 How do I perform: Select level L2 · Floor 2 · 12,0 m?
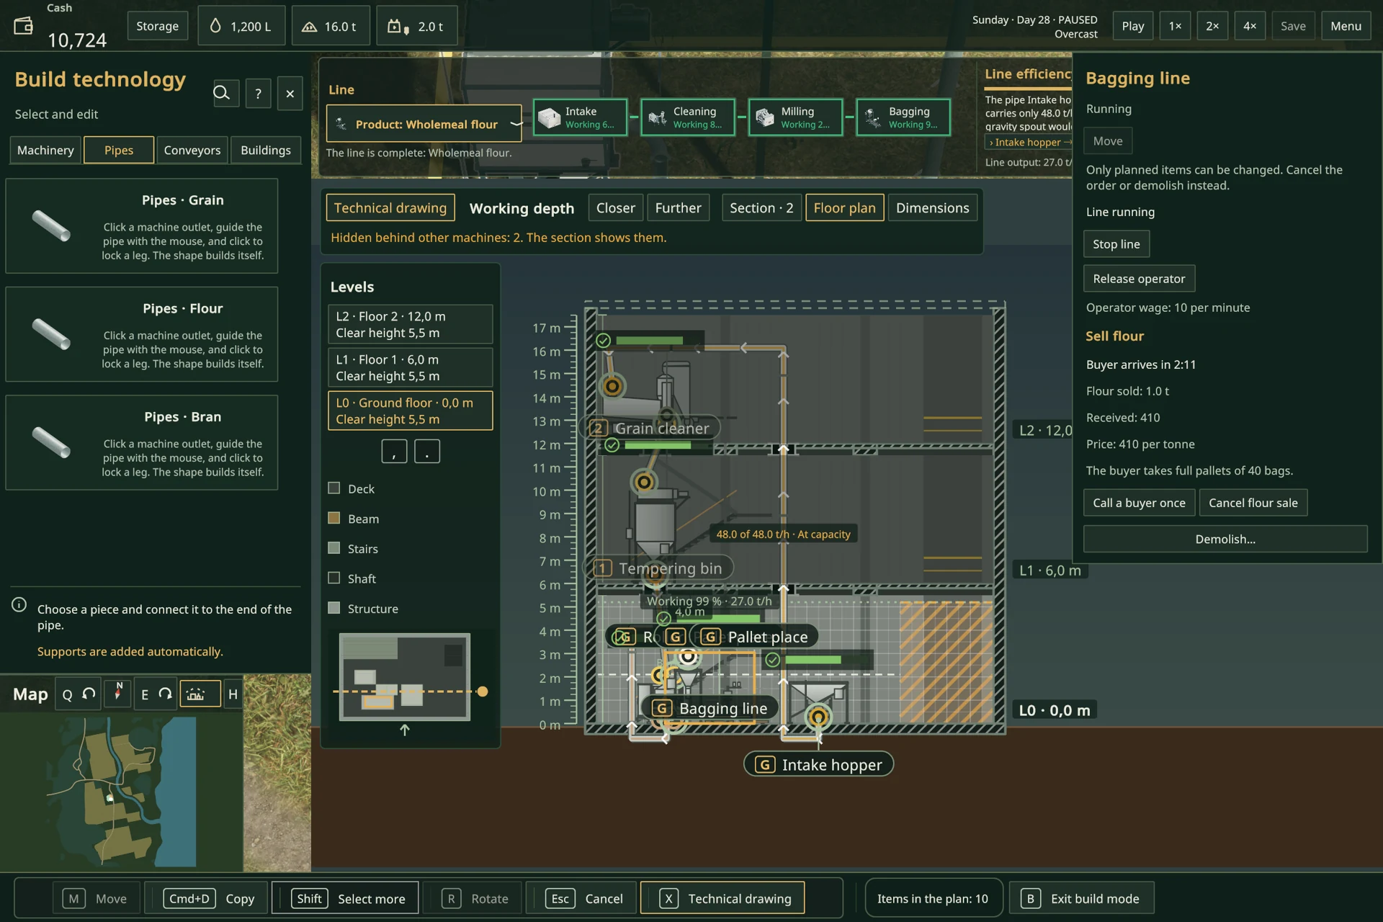(x=410, y=324)
